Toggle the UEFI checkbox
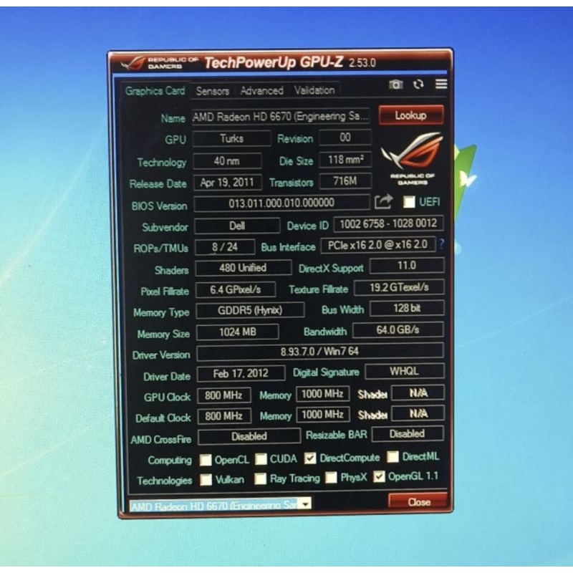 coord(409,202)
